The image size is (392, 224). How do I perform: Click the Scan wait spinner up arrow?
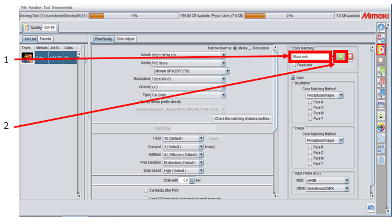click(192, 179)
